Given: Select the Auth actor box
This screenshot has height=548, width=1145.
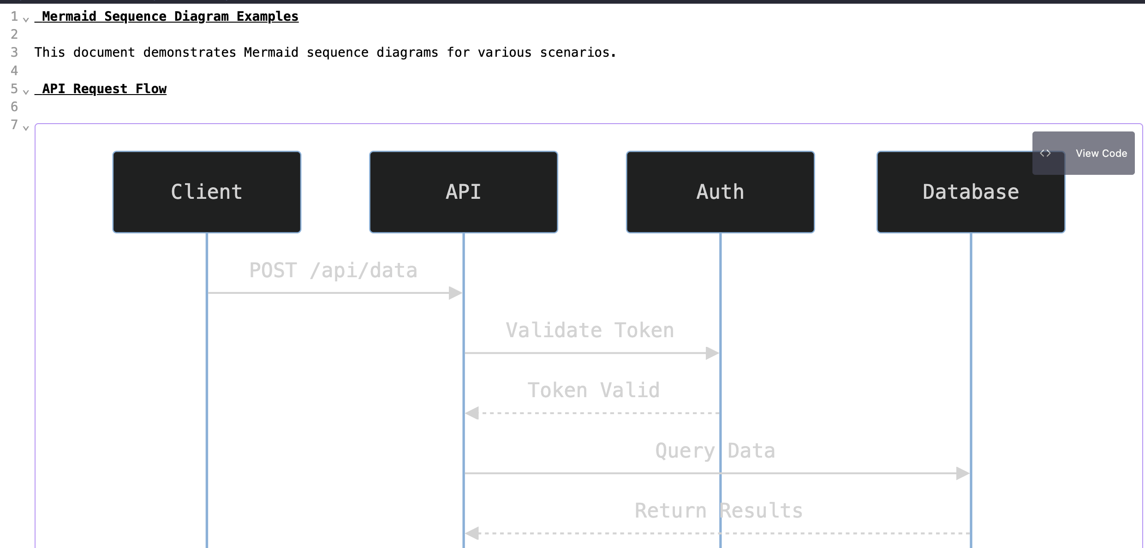Looking at the screenshot, I should tap(720, 191).
